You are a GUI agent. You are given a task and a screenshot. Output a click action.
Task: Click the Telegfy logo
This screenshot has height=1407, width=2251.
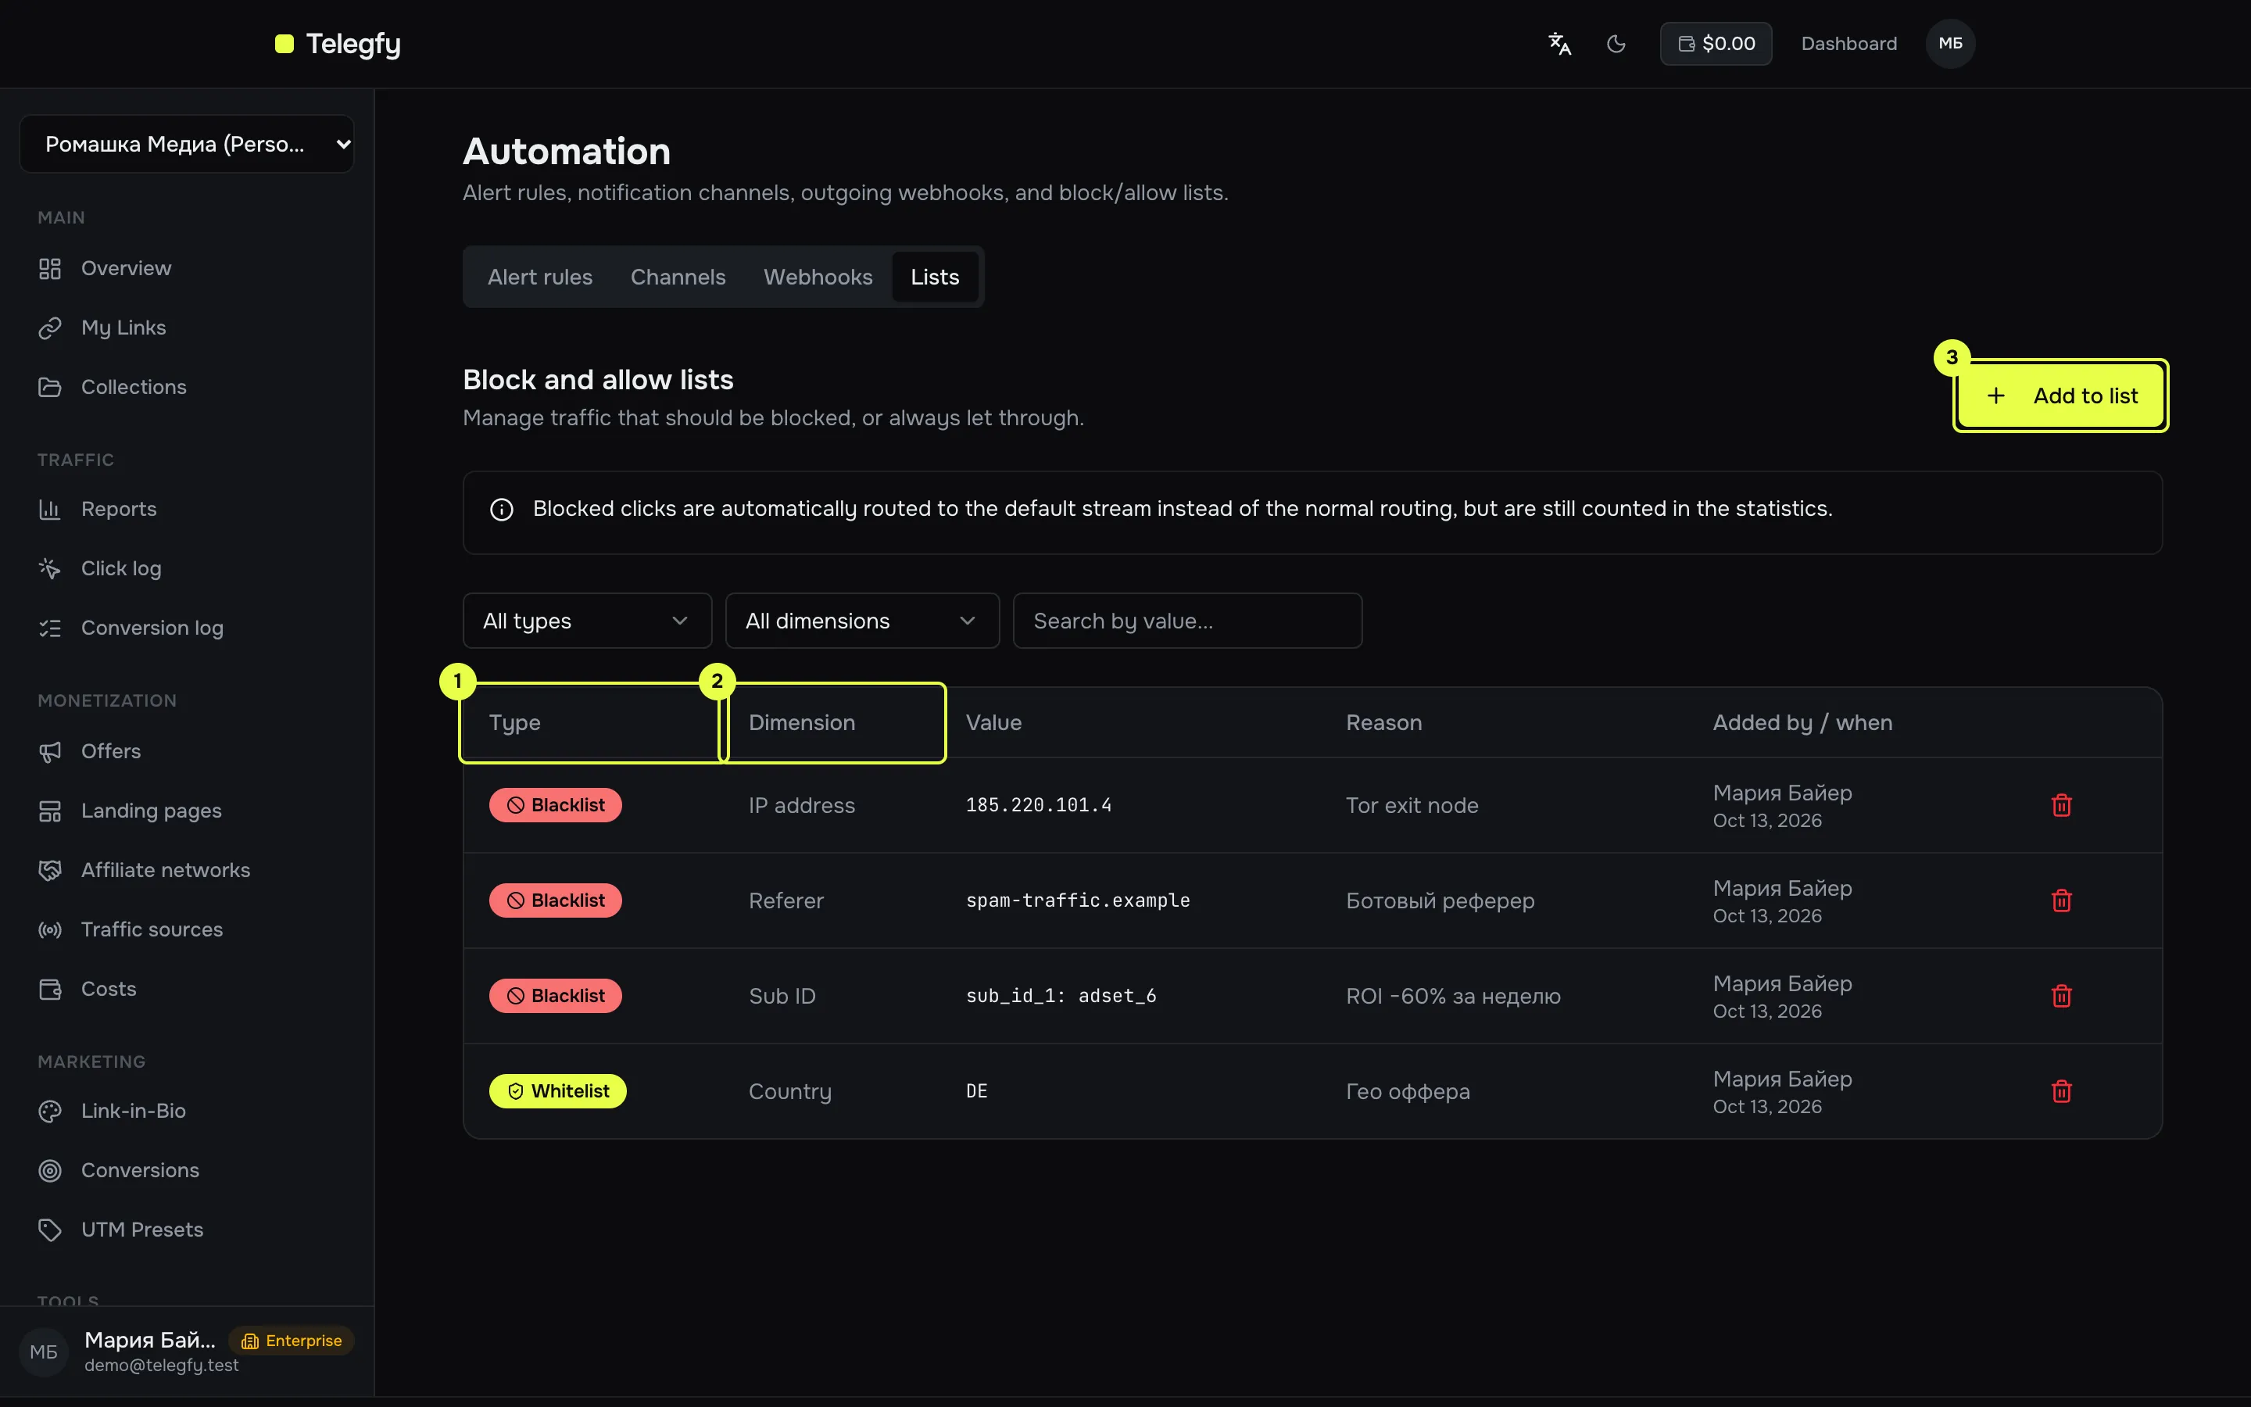point(338,44)
